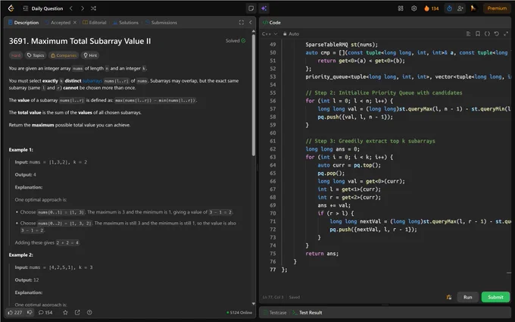Open the subarrays definition link
This screenshot has width=515, height=322.
coord(92,81)
